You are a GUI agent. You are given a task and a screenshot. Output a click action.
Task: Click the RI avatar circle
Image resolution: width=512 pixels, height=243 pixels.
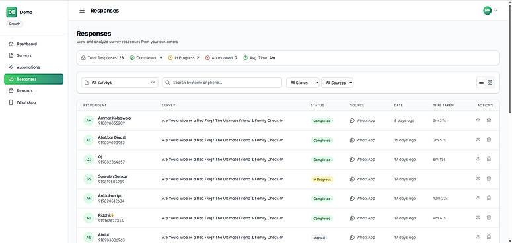coord(89,218)
